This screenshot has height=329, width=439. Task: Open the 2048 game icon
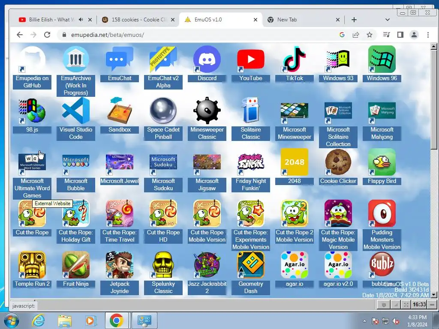(294, 162)
